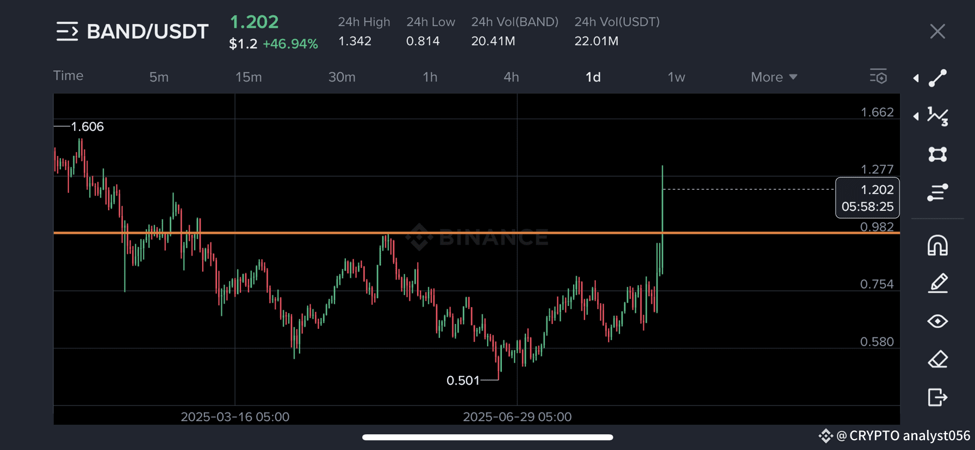Open the trading pair list menu icon

click(67, 32)
